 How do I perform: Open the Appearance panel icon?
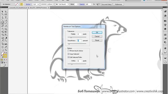pos(165,48)
